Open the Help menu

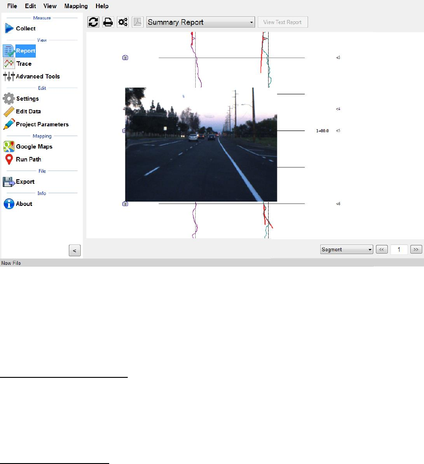click(x=102, y=6)
